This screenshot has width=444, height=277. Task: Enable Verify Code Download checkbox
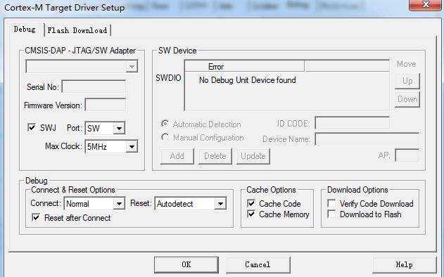point(331,203)
